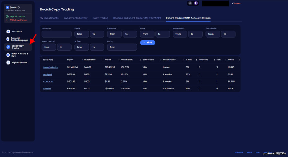Click the Investments from input field
288x157 pixels.
(180, 34)
